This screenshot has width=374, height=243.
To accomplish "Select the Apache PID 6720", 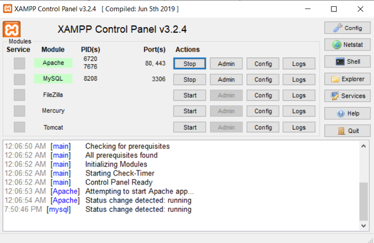I will 91,59.
